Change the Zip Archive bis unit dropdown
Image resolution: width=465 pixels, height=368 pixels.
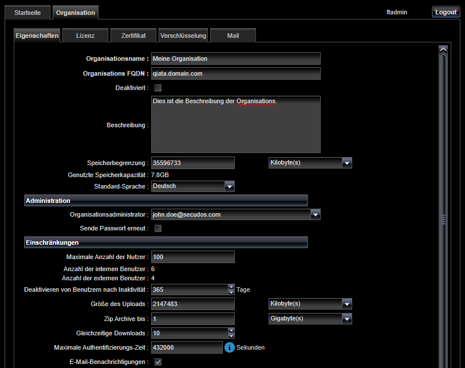click(346, 319)
